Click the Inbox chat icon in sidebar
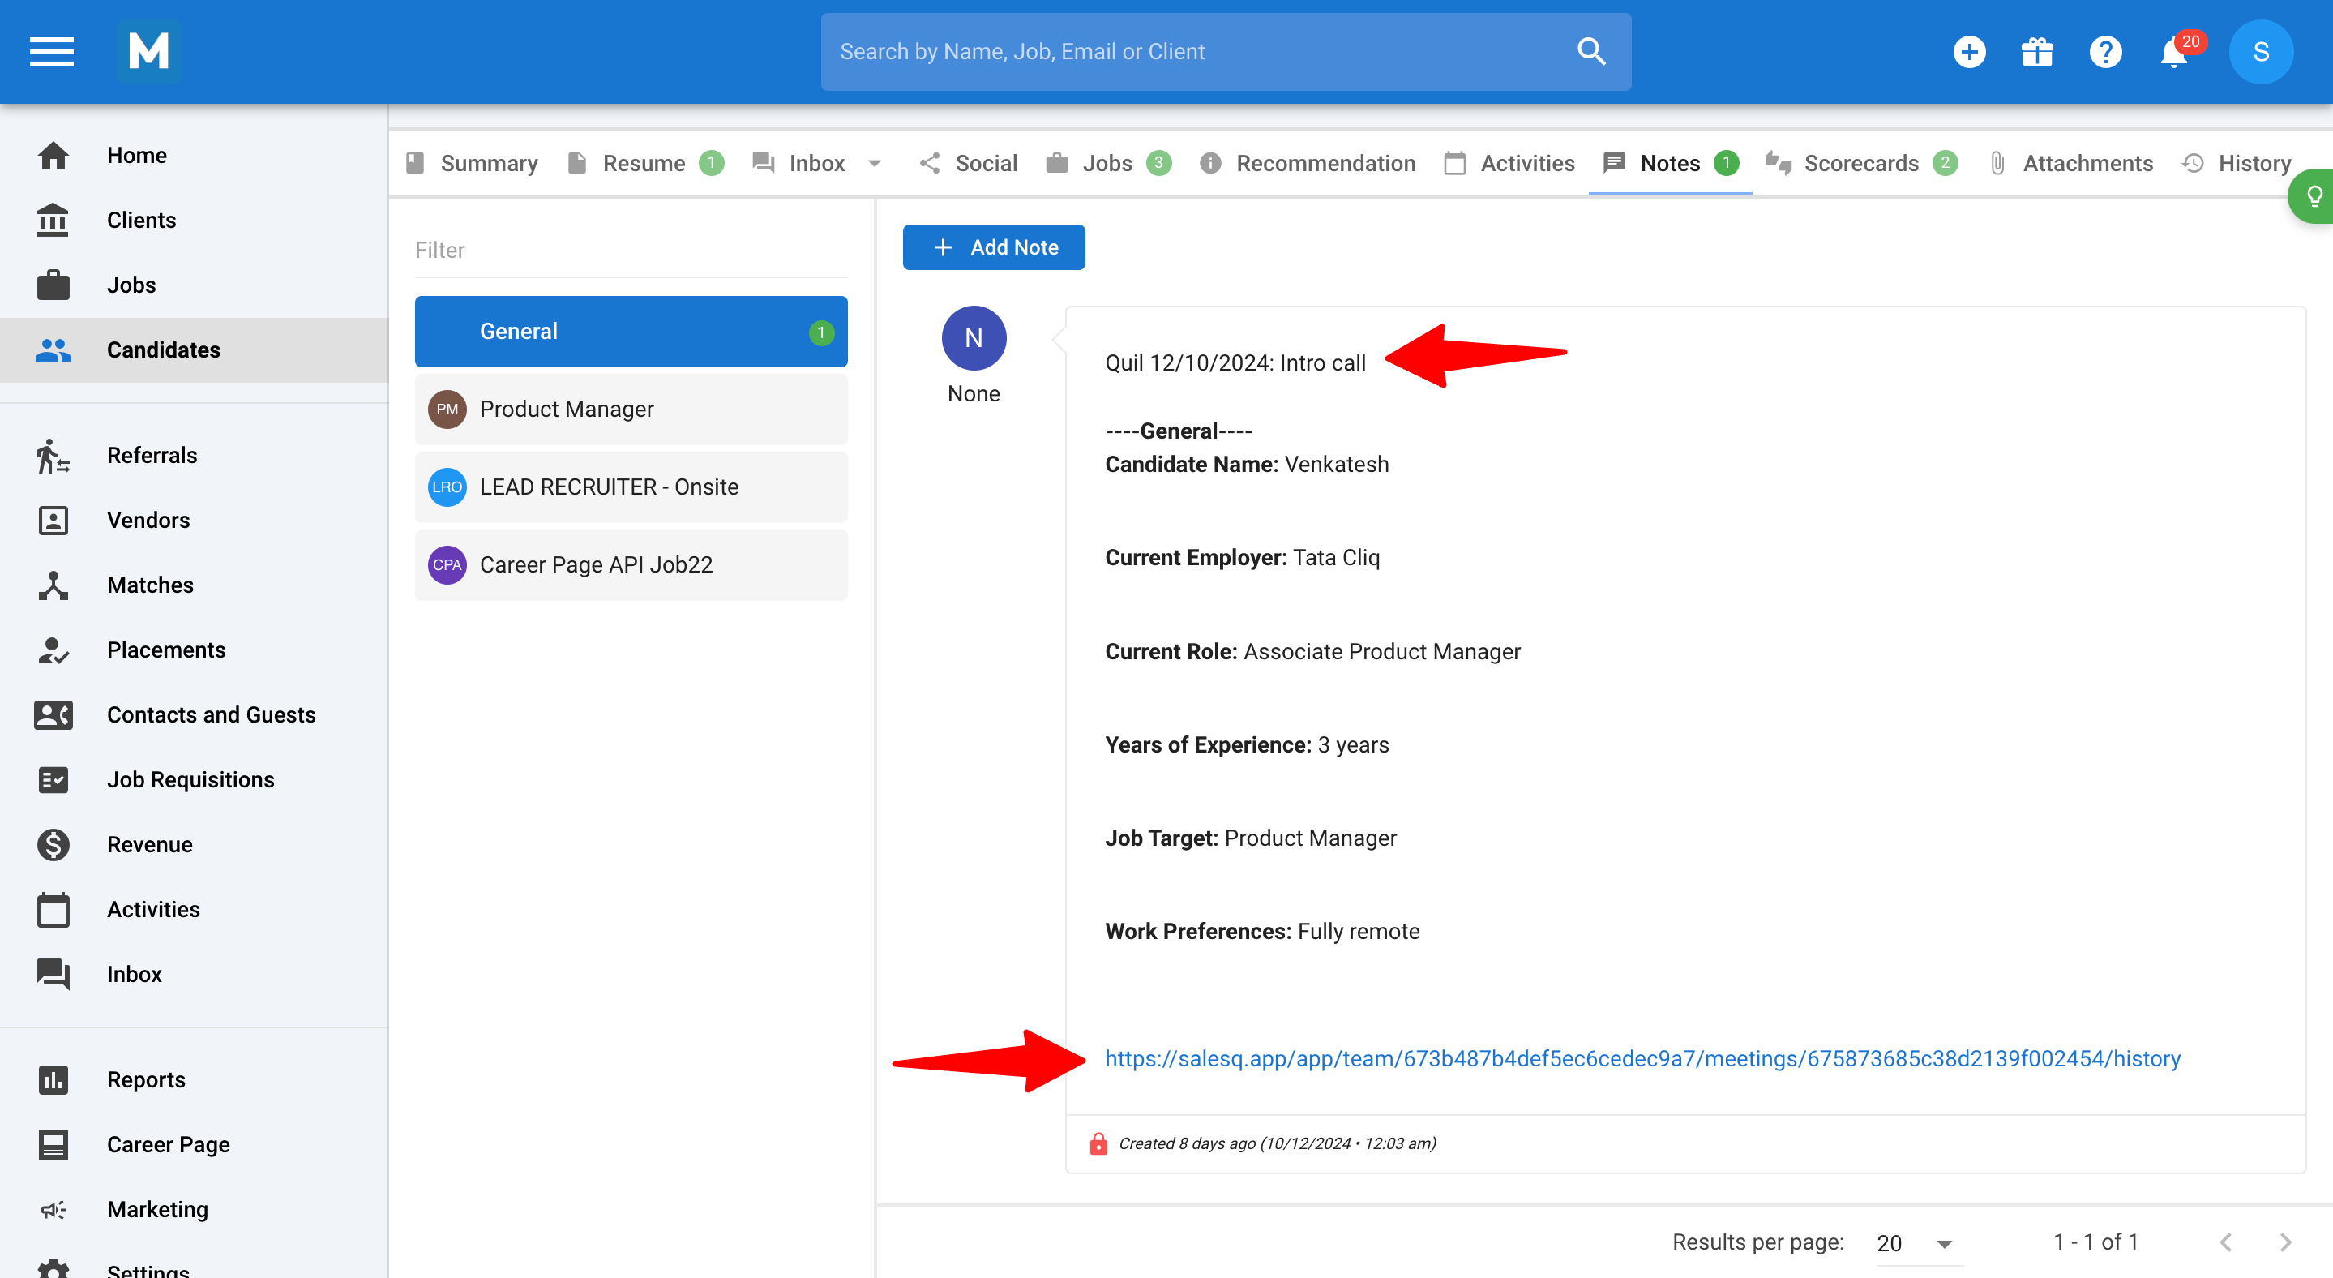Viewport: 2333px width, 1278px height. pos(54,975)
